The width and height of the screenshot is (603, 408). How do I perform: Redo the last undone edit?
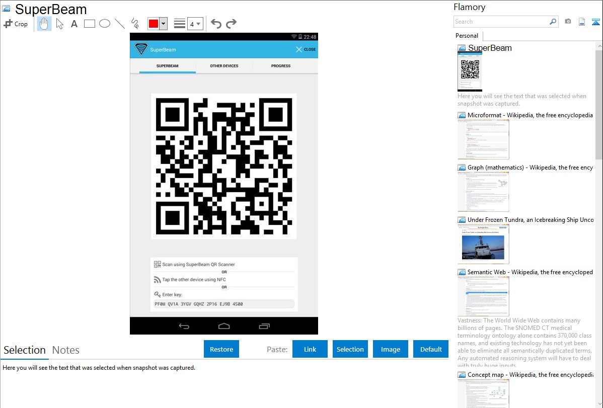[232, 24]
